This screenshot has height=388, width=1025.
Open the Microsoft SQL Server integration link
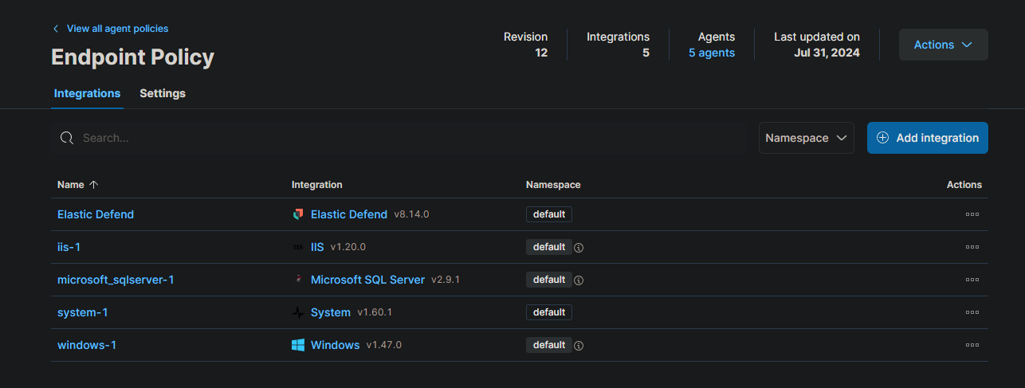[x=367, y=280]
